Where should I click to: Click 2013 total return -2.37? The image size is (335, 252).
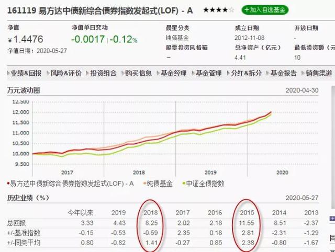[311, 223]
